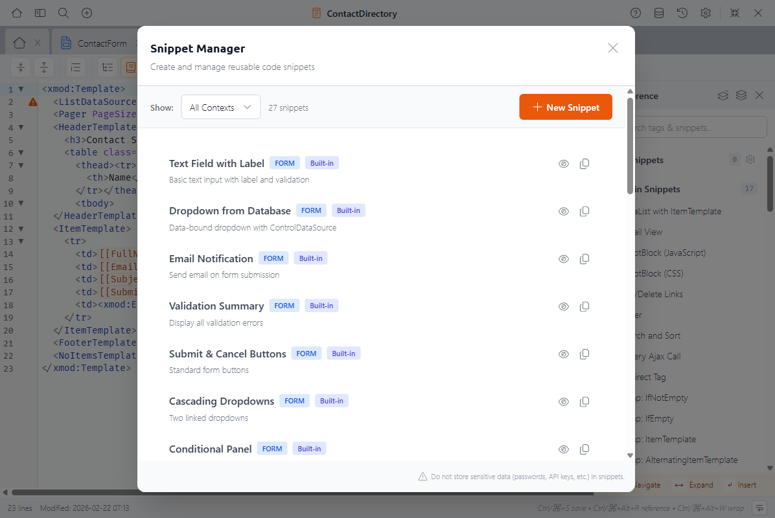775x518 pixels.
Task: Collapse code fold at line 6
Action: pyautogui.click(x=21, y=153)
